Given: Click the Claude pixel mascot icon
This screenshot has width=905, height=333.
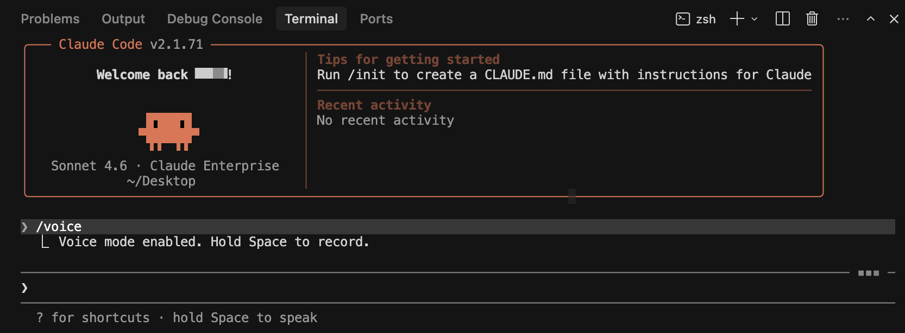Looking at the screenshot, I should [x=169, y=131].
